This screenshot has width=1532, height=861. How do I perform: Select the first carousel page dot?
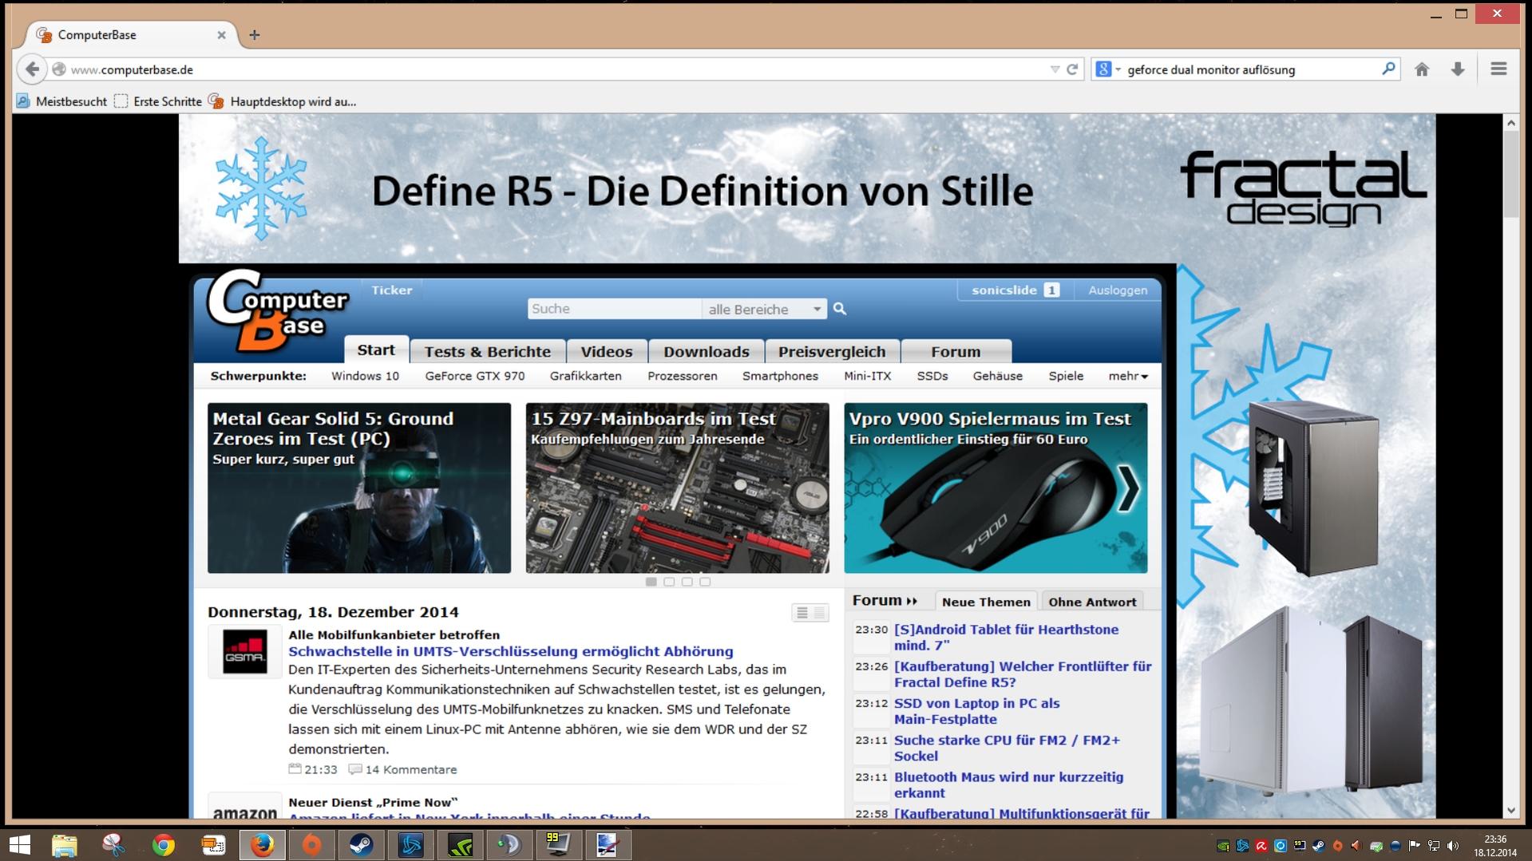pyautogui.click(x=651, y=582)
